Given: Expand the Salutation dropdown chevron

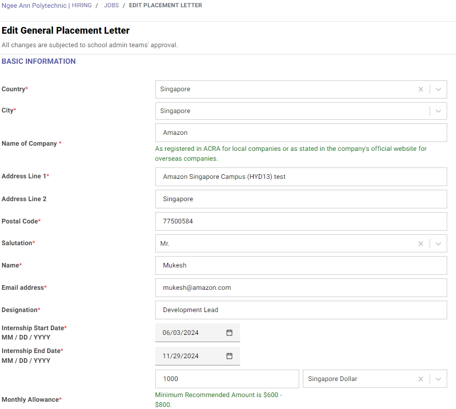Looking at the screenshot, I should [x=438, y=244].
